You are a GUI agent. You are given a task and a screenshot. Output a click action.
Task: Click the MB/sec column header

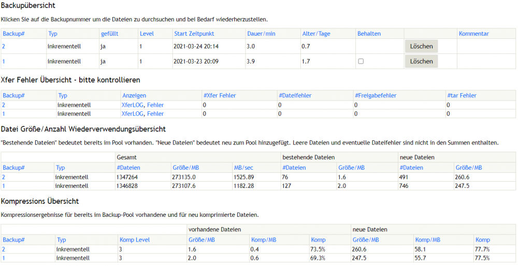click(243, 168)
